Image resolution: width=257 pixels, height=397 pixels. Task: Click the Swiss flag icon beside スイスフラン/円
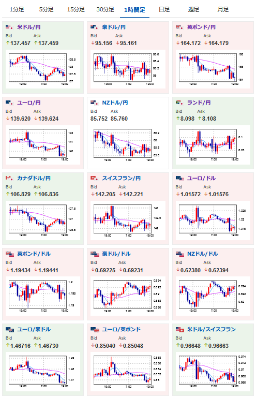94,178
